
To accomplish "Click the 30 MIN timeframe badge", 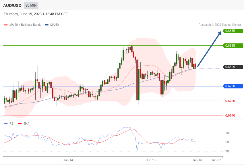I will click(x=31, y=5).
